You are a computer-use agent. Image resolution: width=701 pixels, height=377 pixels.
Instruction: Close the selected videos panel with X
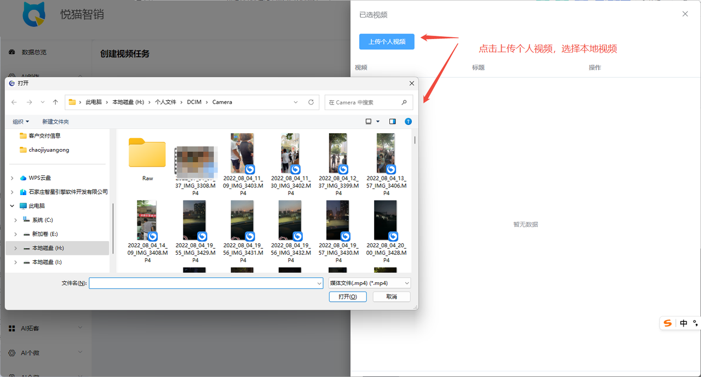click(685, 14)
